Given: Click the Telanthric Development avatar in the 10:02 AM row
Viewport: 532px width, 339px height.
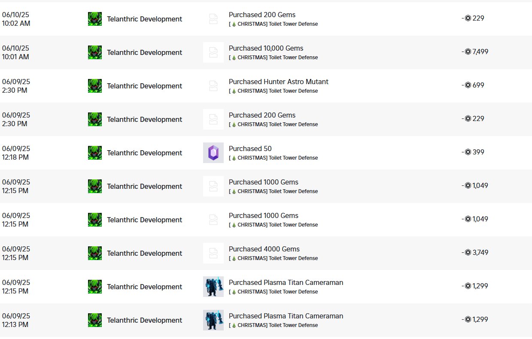Looking at the screenshot, I should pos(95,19).
